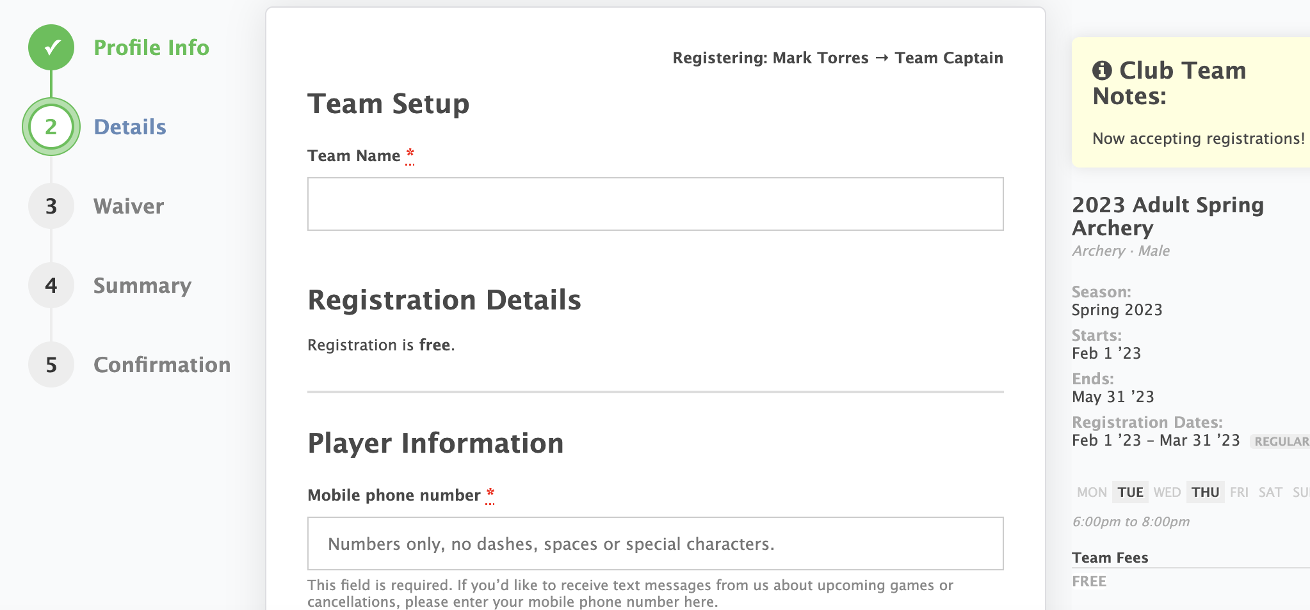Click the circled number 5 beside Confirmation

click(51, 365)
